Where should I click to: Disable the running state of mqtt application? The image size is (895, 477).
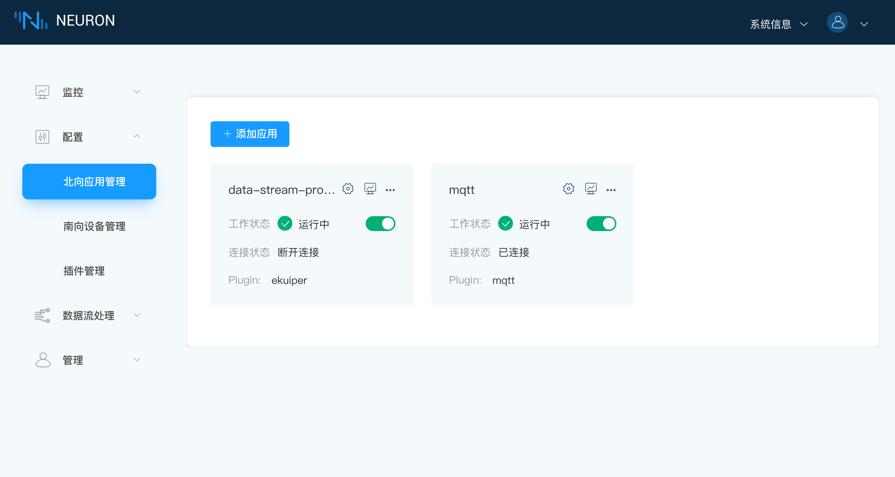click(601, 223)
